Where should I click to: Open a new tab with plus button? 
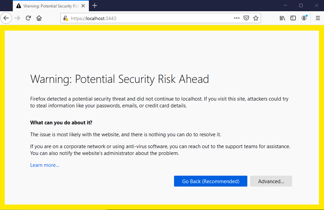click(x=95, y=5)
